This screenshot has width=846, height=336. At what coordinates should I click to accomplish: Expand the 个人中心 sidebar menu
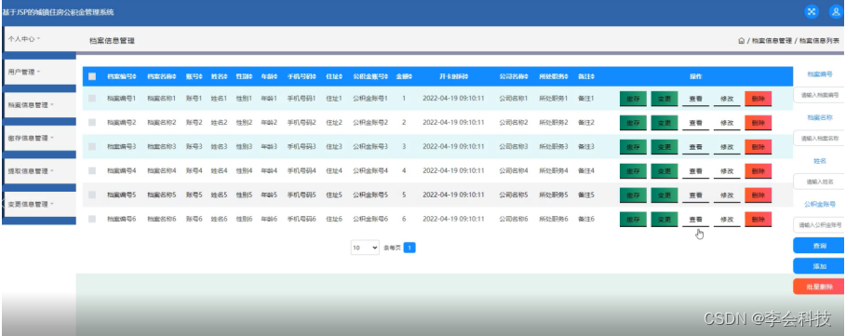tap(39, 39)
